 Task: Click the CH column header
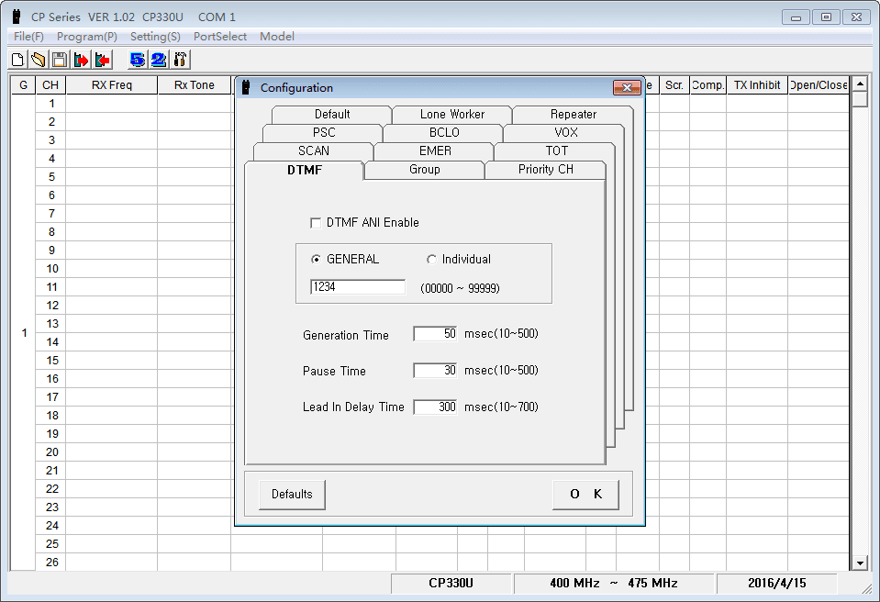click(x=50, y=85)
